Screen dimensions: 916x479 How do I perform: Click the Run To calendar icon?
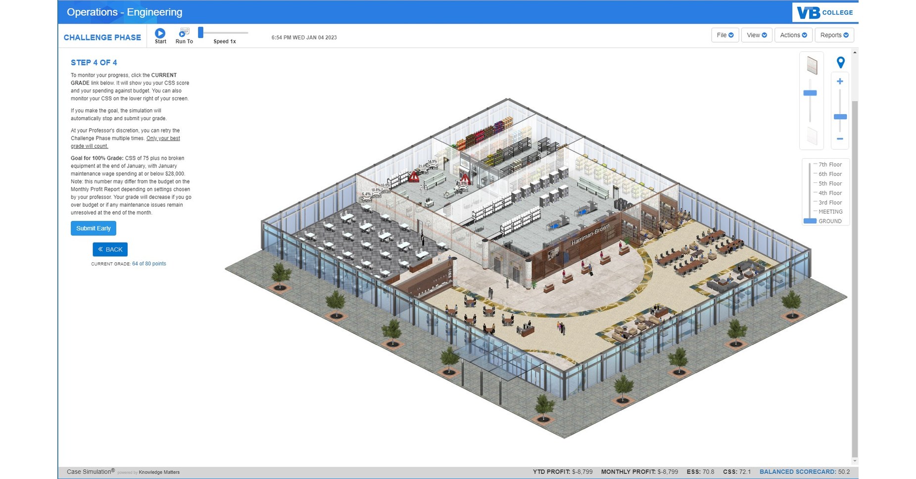point(184,32)
